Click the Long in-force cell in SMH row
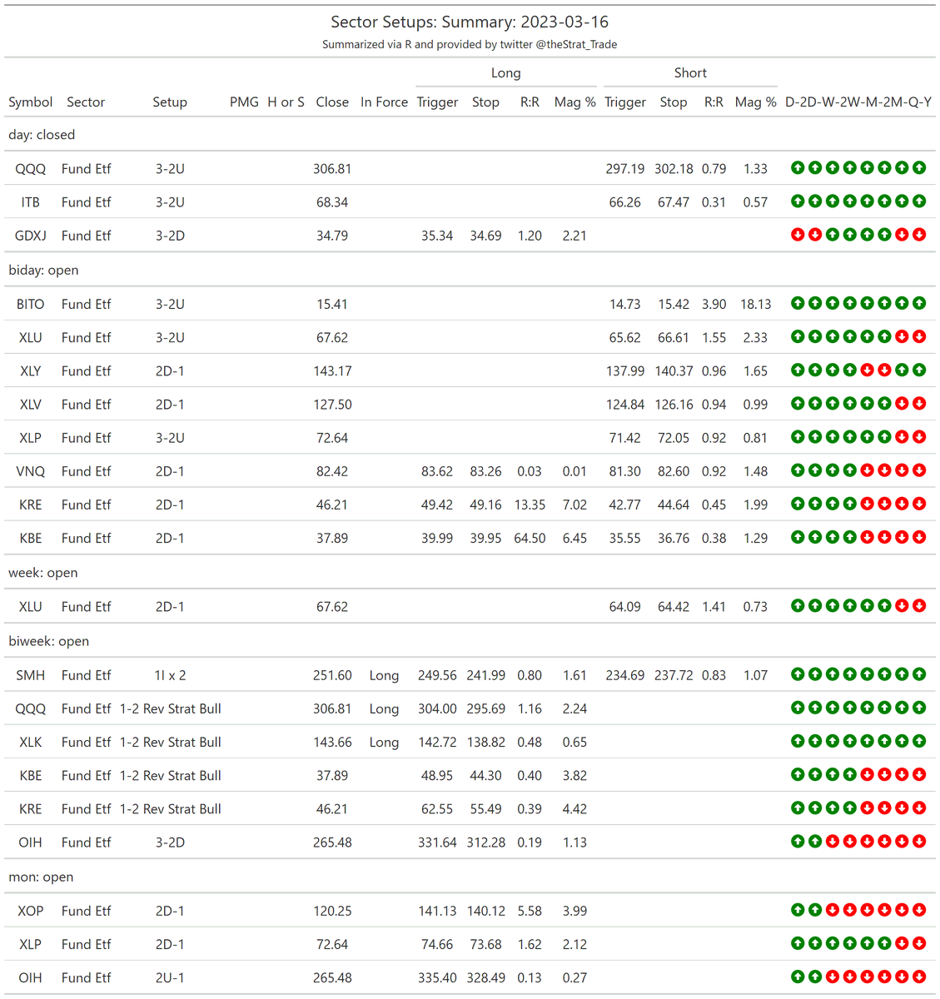 (384, 675)
